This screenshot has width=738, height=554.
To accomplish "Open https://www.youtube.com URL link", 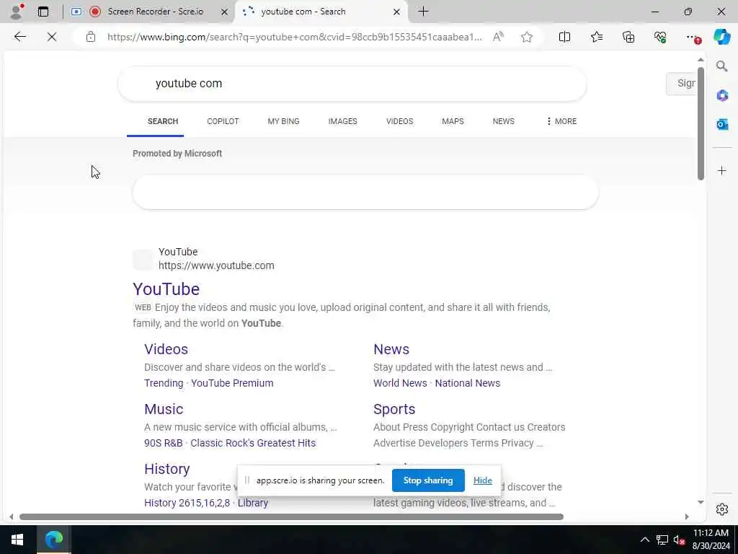I will pos(216,265).
